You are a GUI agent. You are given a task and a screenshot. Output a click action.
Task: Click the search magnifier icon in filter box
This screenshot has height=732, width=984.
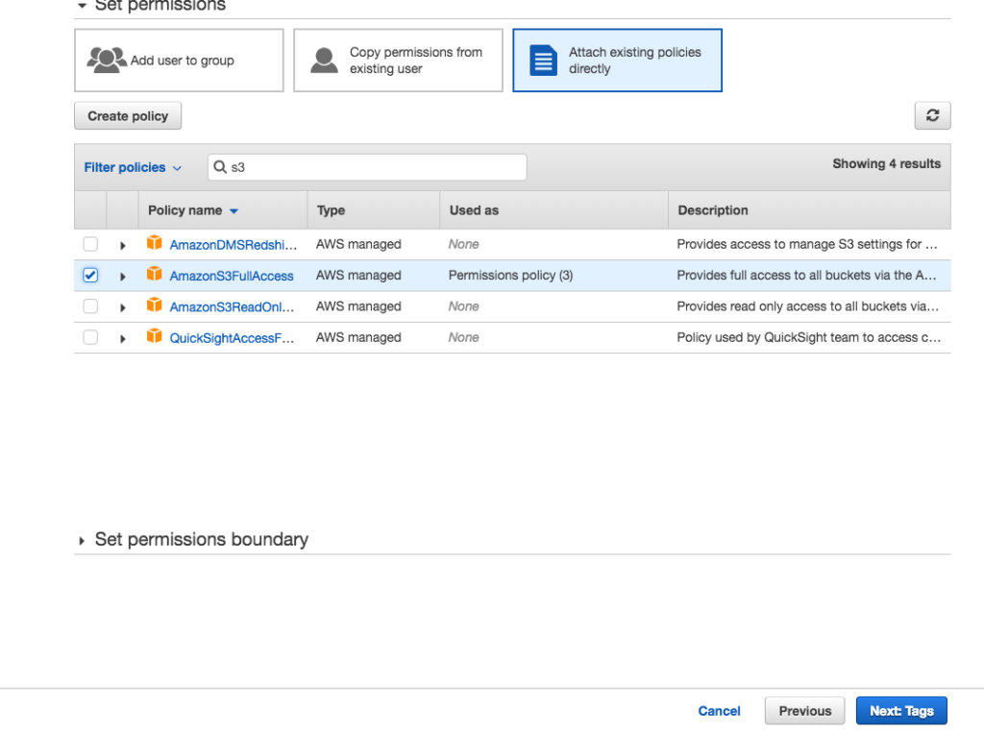click(220, 167)
